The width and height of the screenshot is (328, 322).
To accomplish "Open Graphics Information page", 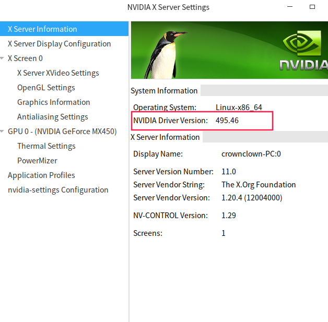I will (54, 102).
